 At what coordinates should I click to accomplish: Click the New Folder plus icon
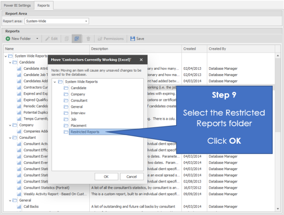tap(8, 39)
